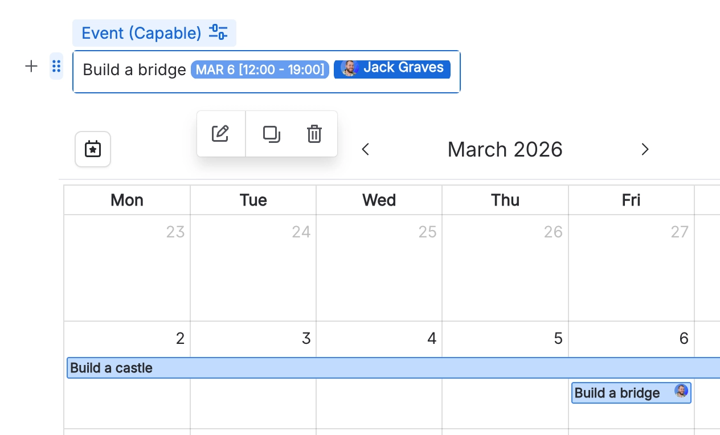Screen dimensions: 720x435
Task: Click the duplicate event icon
Action: tap(271, 134)
